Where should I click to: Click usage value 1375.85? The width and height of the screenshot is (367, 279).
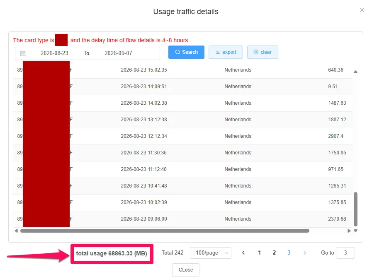point(337,202)
